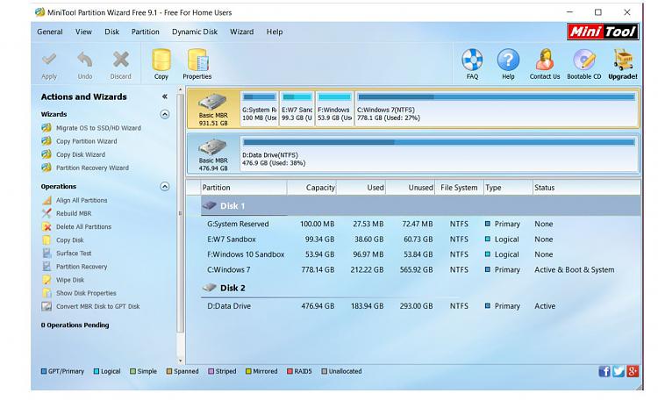
Task: Select the E:W7 Sandbox block in disk map
Action: click(297, 108)
